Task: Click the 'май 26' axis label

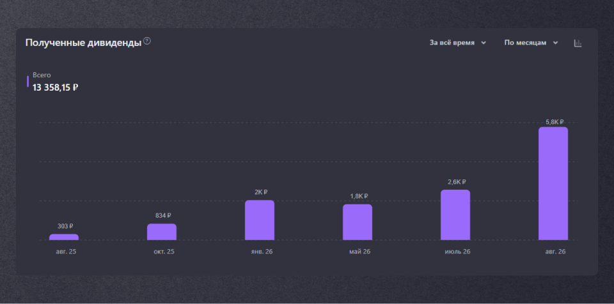Action: click(360, 252)
